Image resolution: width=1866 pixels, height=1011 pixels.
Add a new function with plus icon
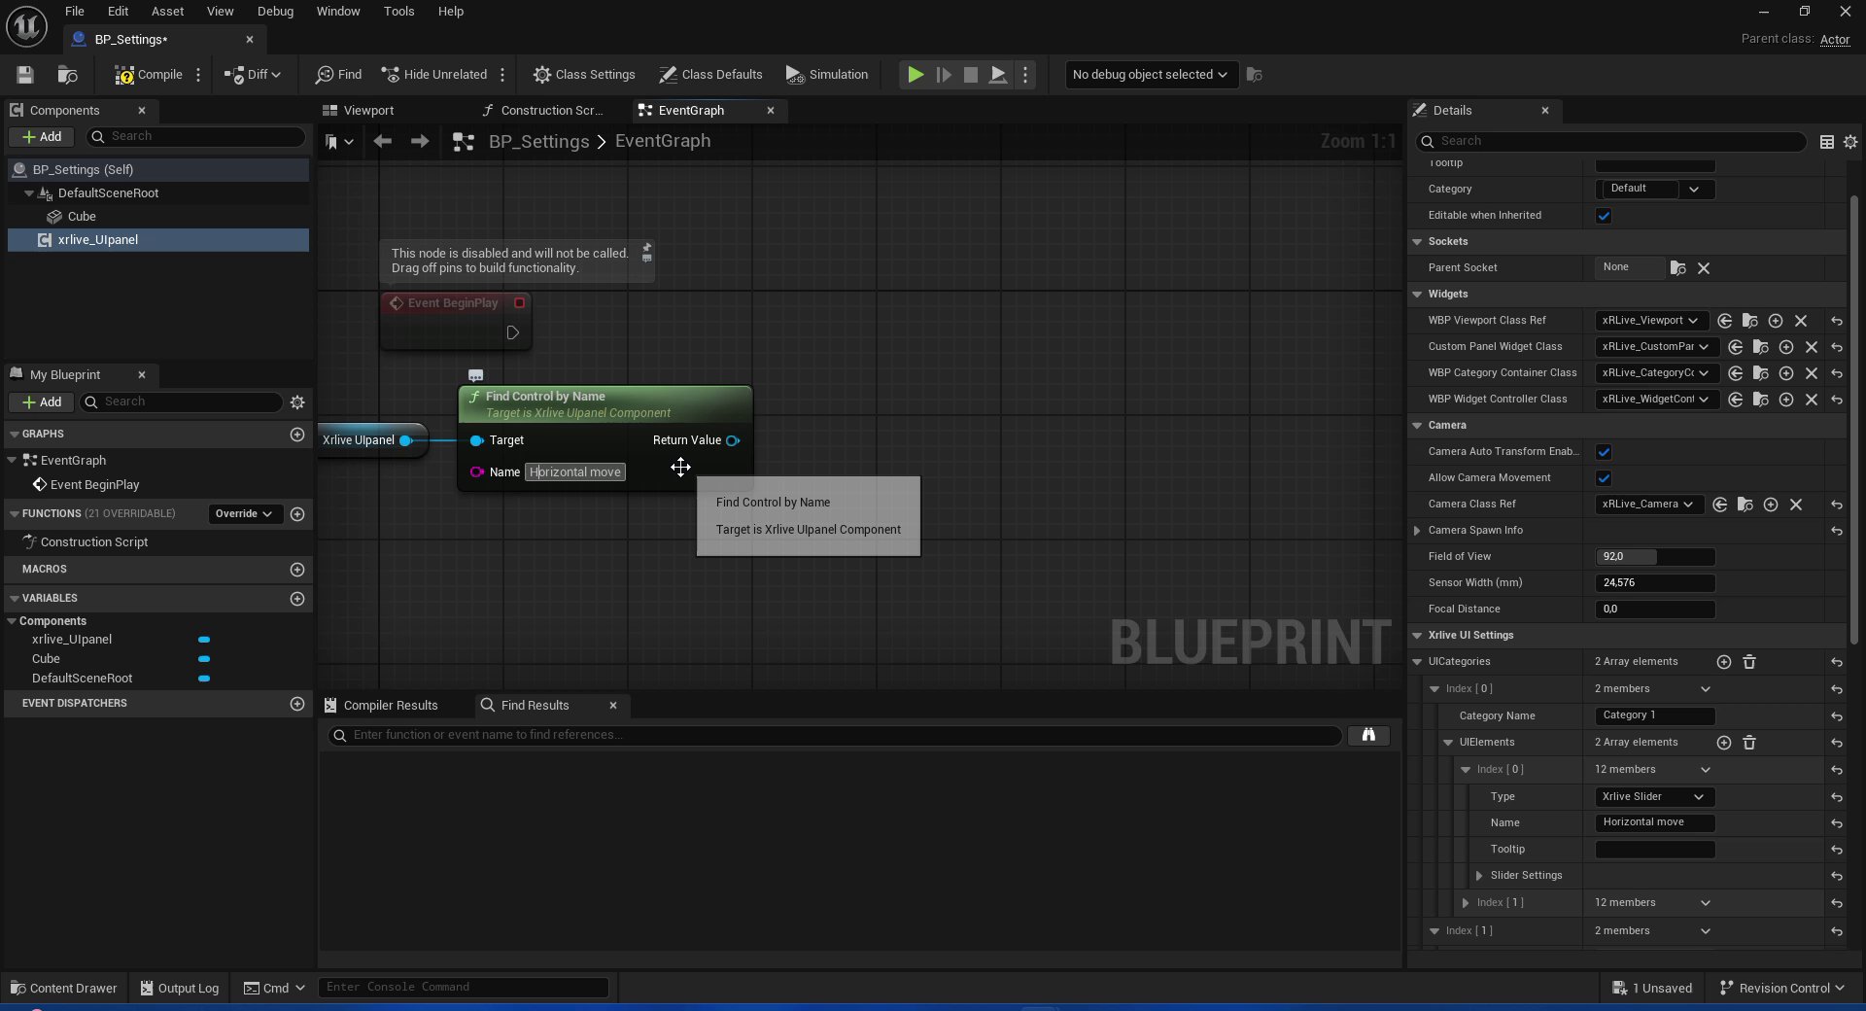pyautogui.click(x=297, y=514)
